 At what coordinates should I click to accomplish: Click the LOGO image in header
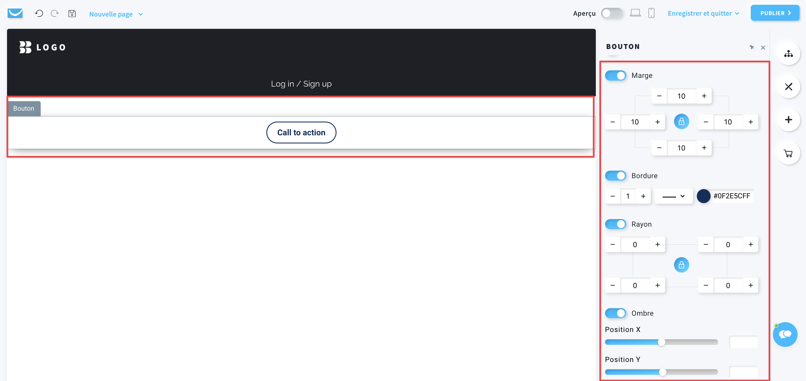tap(42, 47)
